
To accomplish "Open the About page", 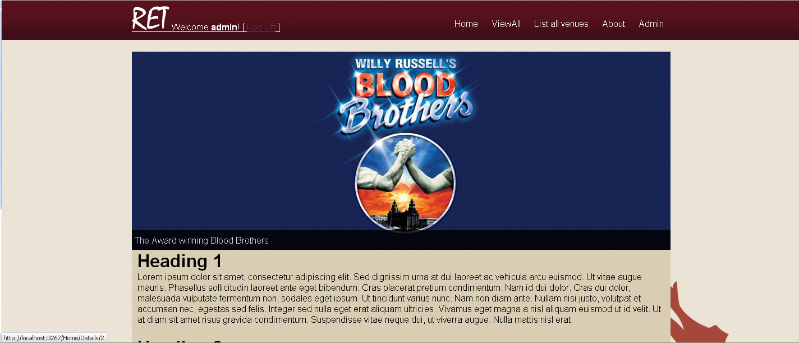I will 613,24.
